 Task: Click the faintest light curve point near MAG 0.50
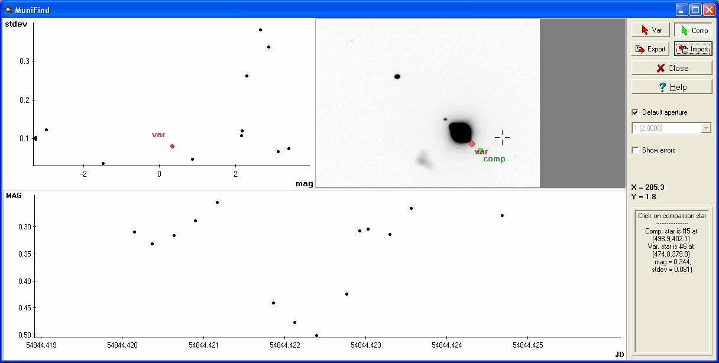(316, 335)
